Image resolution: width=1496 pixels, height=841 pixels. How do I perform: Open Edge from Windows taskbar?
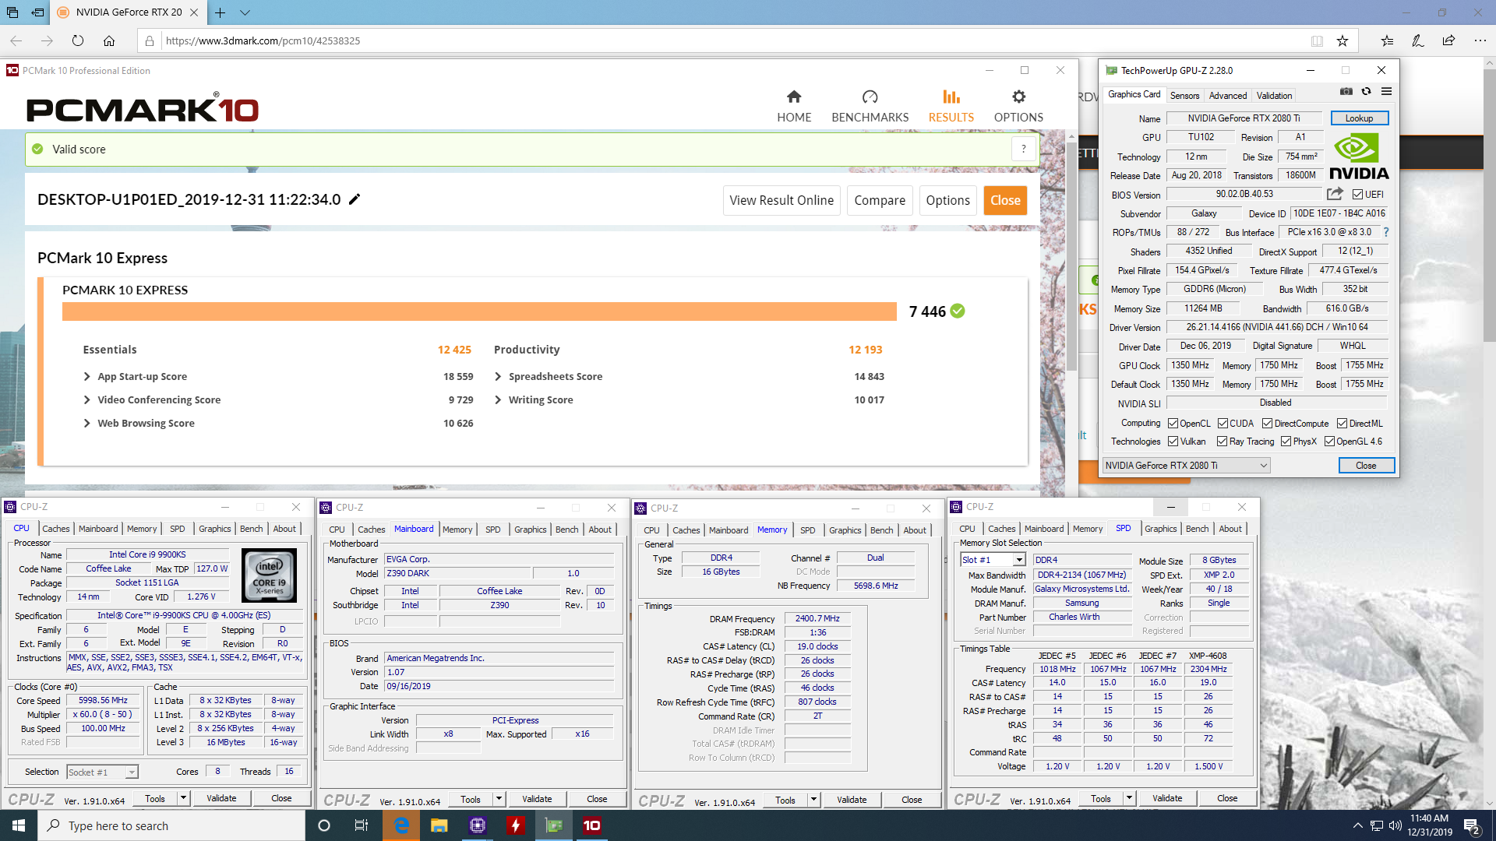pos(401,825)
